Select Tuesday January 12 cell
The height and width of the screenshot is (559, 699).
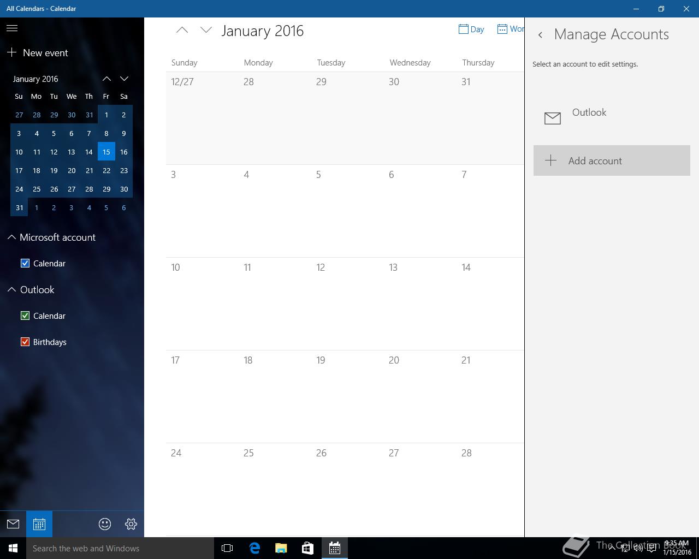click(347, 304)
